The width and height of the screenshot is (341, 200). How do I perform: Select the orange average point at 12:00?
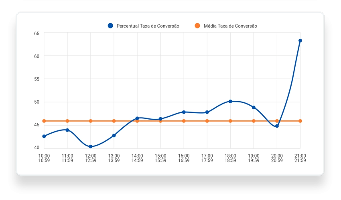[91, 121]
